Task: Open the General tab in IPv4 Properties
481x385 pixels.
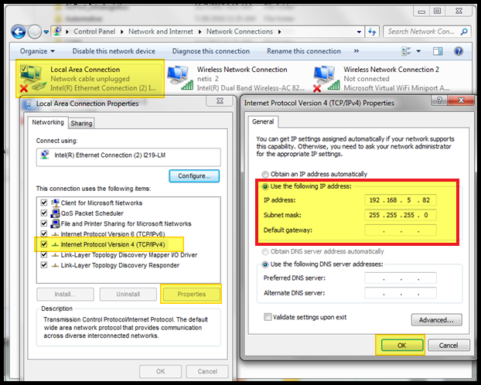Action: point(263,122)
